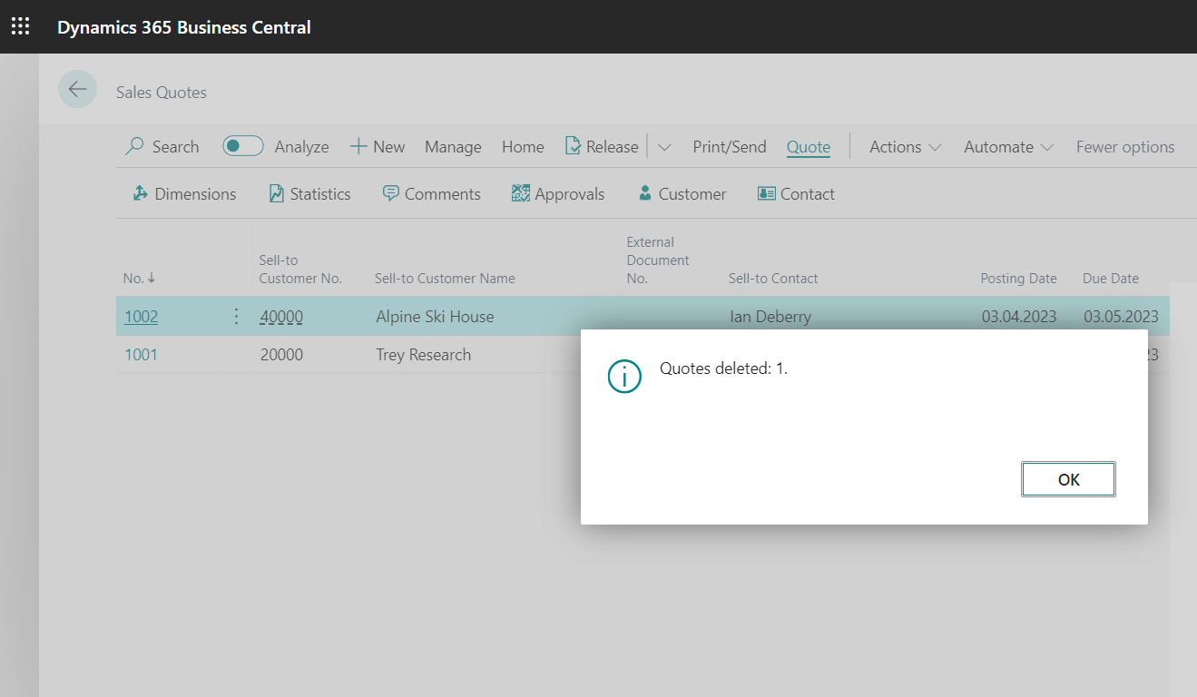Click the External Document No. header

coord(658,260)
